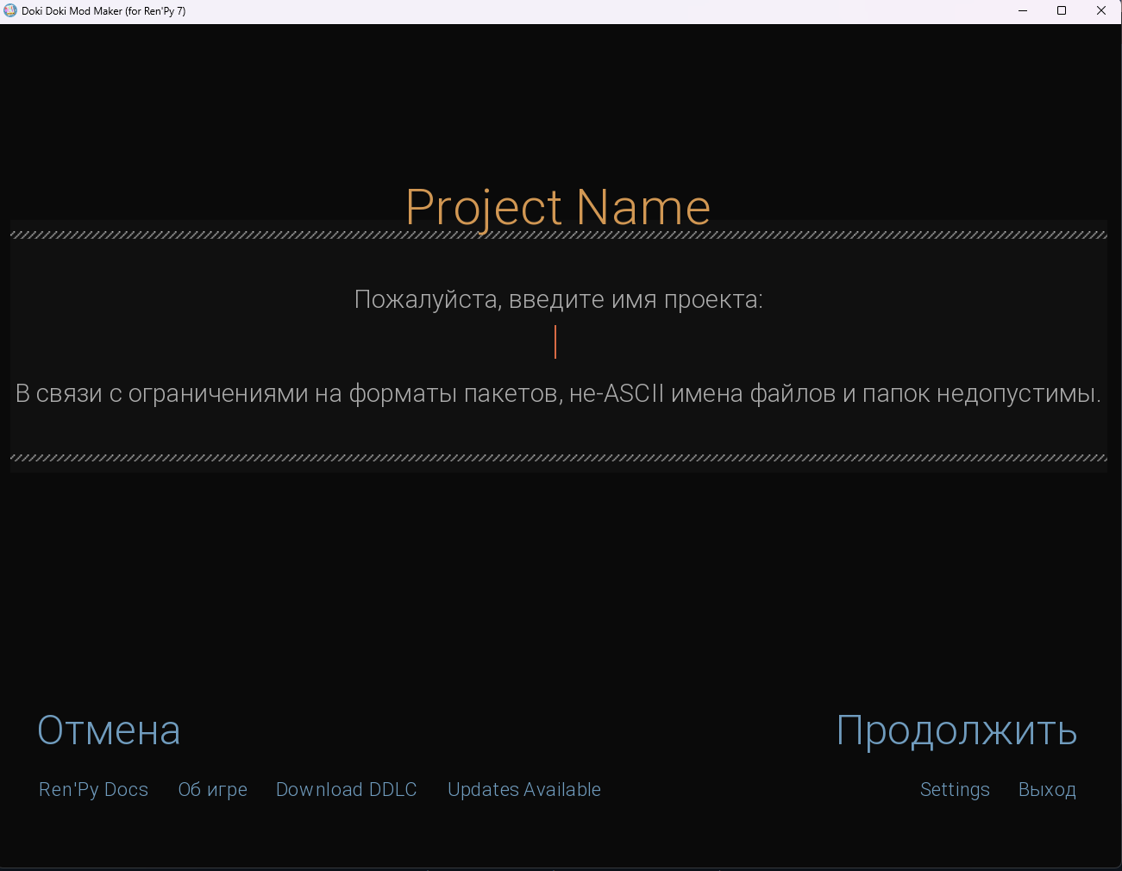The image size is (1122, 871).
Task: Focus the project name text input cursor
Action: [x=555, y=342]
